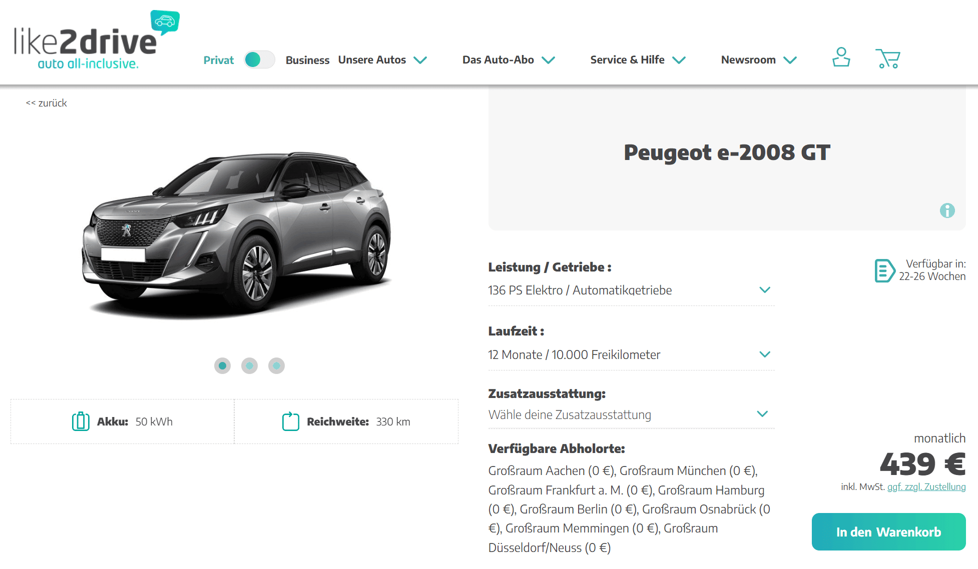978x569 pixels.
Task: Toggle the Privat/Business switch
Action: point(259,59)
